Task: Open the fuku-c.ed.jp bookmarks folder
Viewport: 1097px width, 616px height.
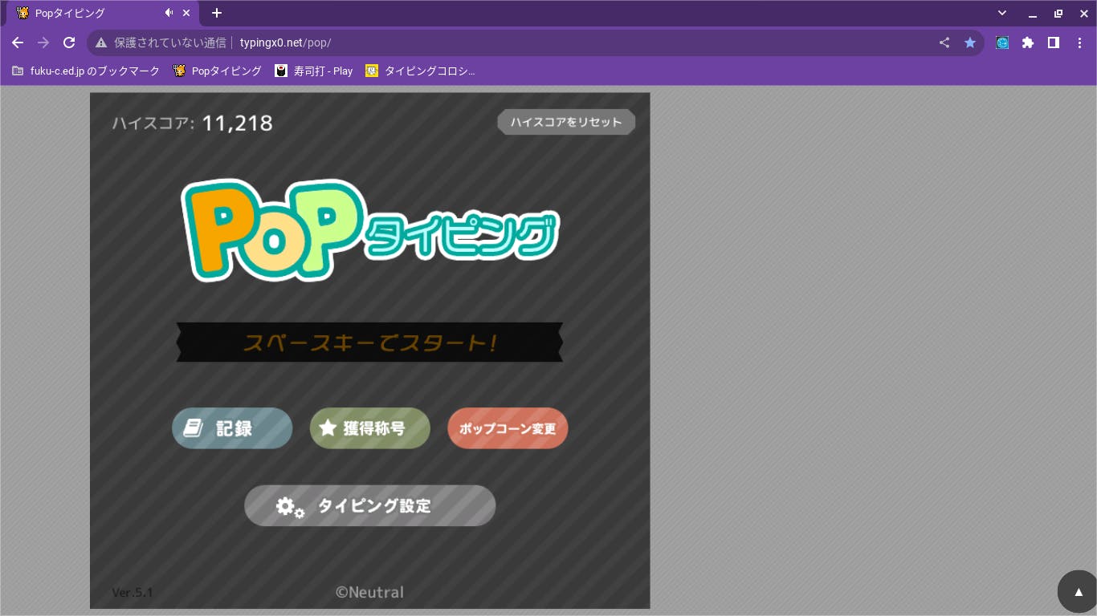Action: tap(86, 71)
